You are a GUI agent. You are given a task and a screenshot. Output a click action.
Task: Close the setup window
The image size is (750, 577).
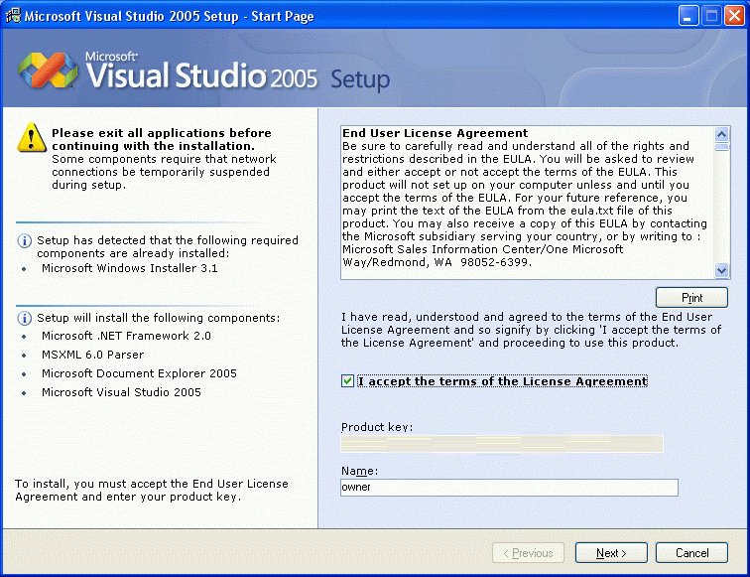(x=735, y=16)
